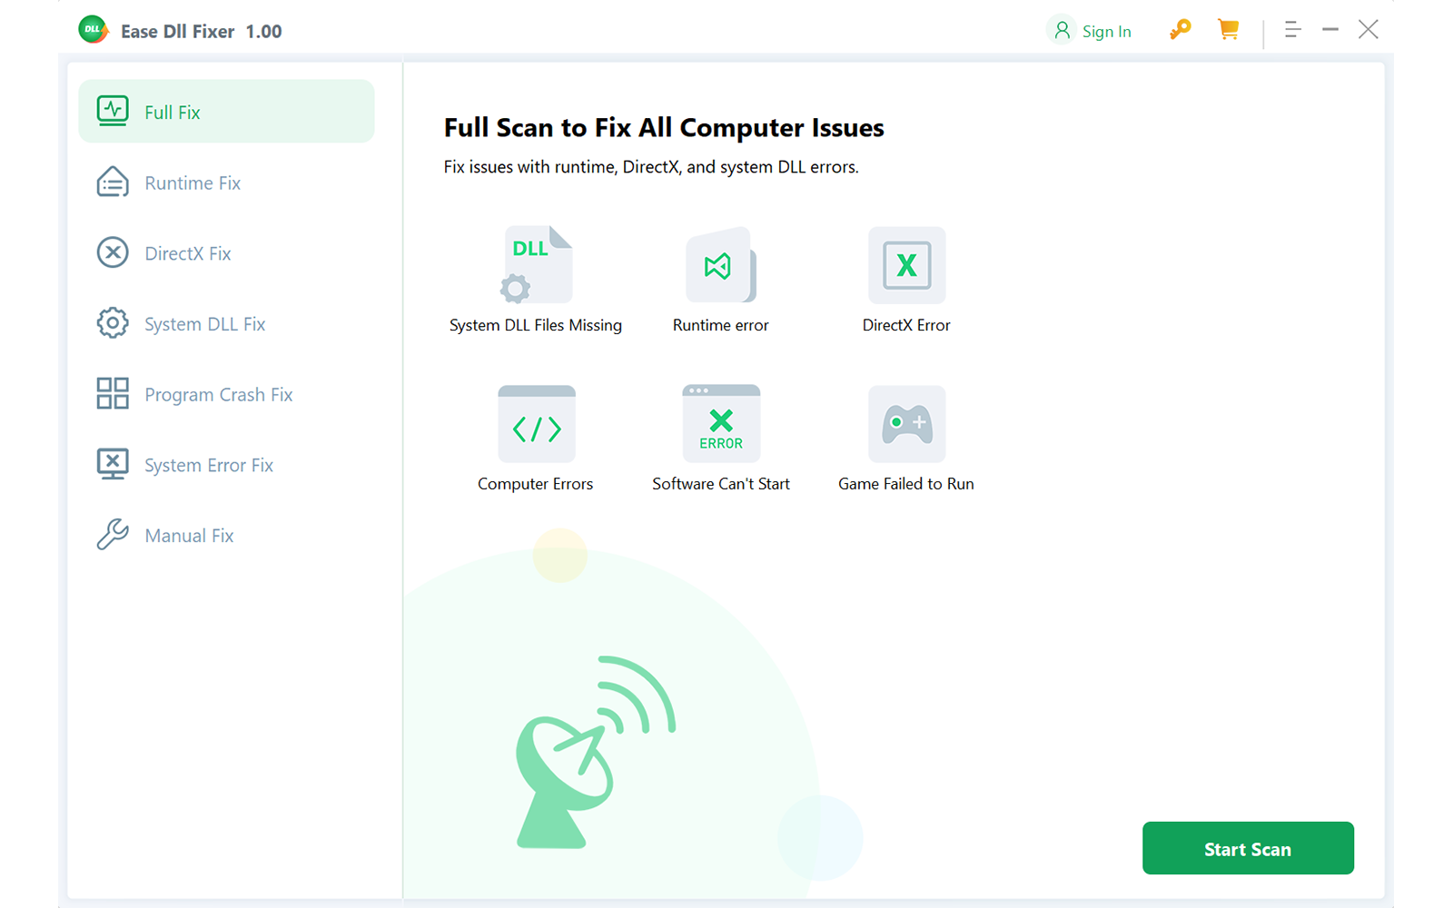The image size is (1453, 908).
Task: Click the System Error Fix monitor icon
Action: pos(113,464)
